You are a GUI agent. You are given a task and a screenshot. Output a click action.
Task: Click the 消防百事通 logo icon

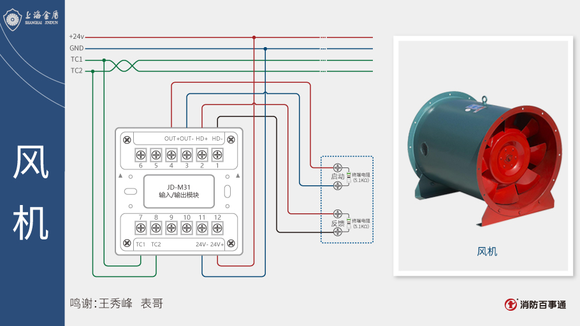511,304
